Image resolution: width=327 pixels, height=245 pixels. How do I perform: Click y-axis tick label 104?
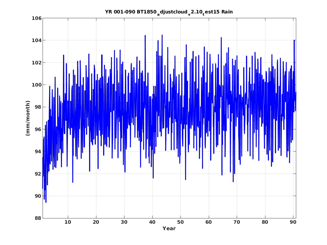click(x=36, y=40)
